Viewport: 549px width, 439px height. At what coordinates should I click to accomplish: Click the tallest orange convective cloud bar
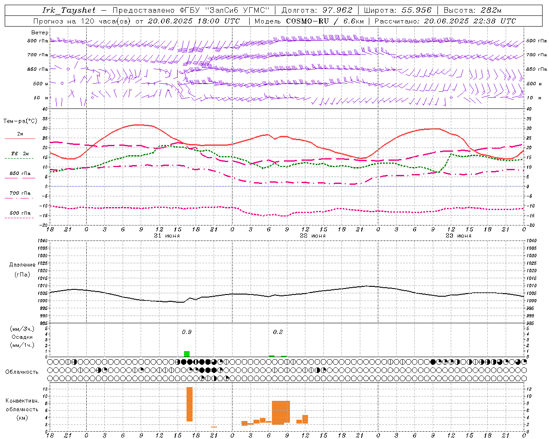coord(190,404)
